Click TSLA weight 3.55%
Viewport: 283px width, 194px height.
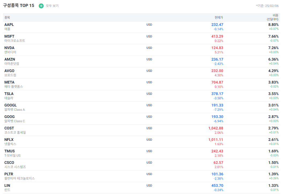(x=273, y=94)
